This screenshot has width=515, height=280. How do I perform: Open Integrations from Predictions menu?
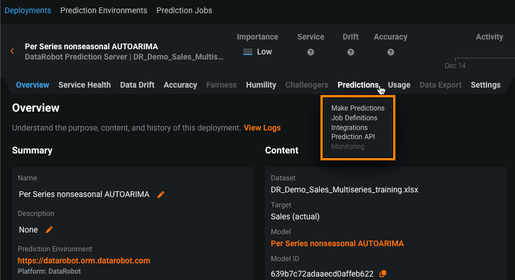[349, 127]
